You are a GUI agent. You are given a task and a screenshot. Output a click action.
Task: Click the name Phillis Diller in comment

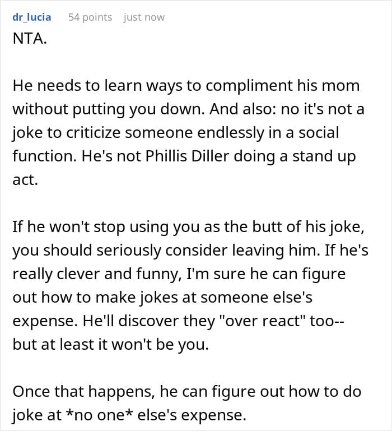pos(187,156)
